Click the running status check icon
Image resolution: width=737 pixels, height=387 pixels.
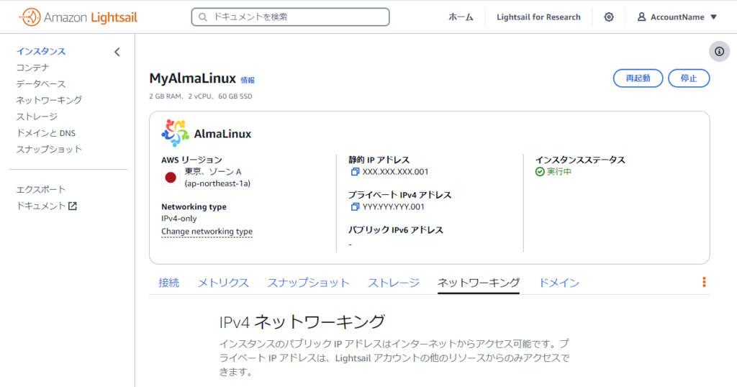540,172
